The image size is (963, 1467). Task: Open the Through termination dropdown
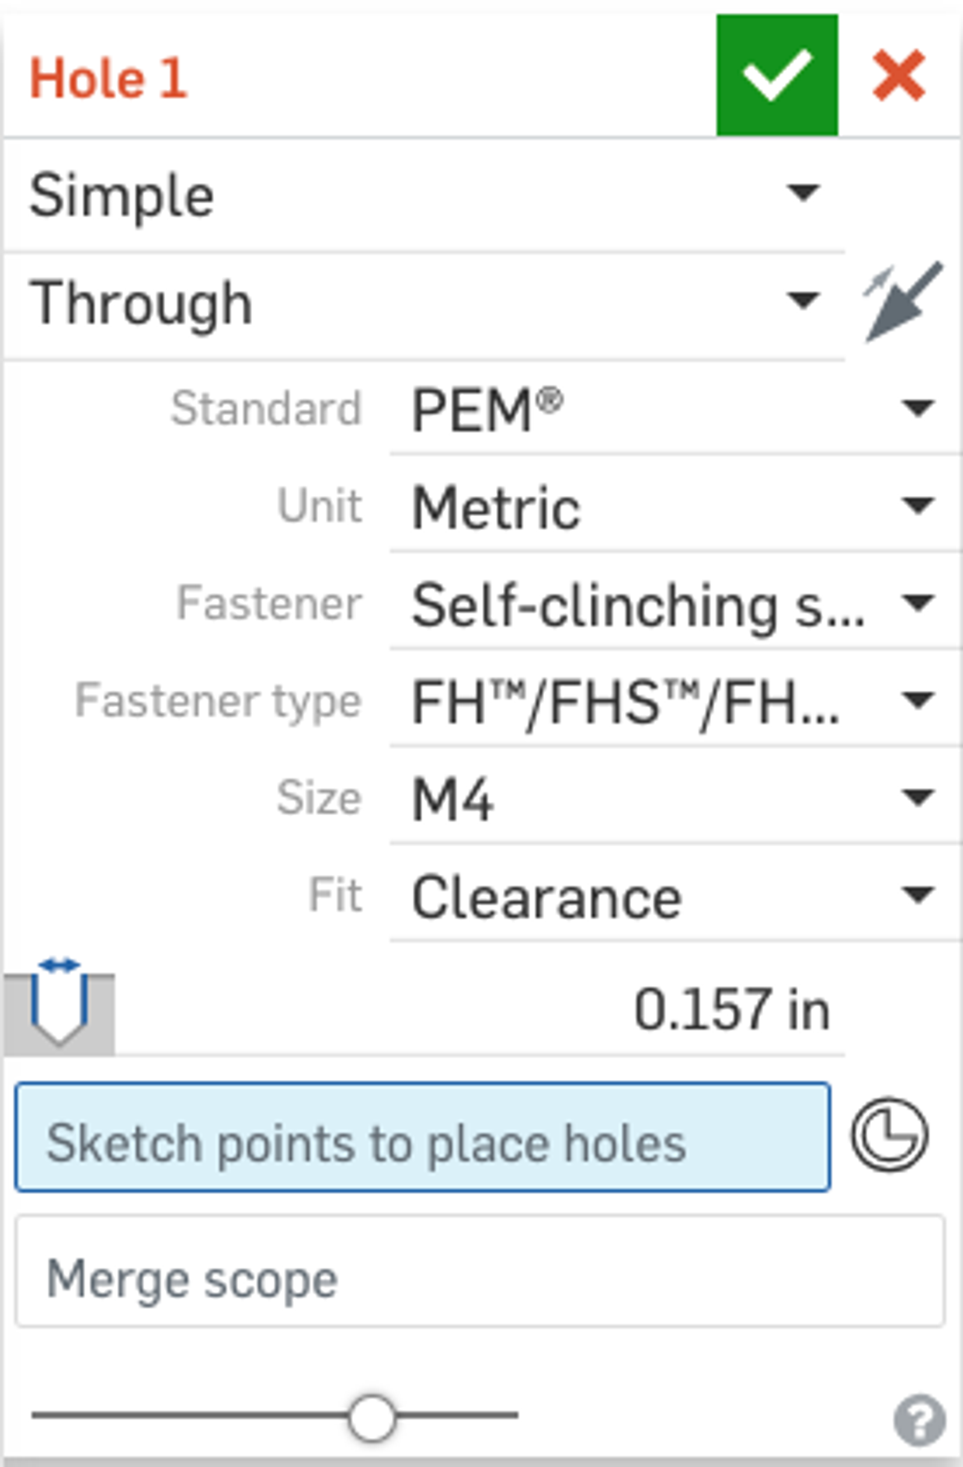(424, 302)
